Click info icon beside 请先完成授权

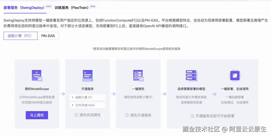coord(76,115)
